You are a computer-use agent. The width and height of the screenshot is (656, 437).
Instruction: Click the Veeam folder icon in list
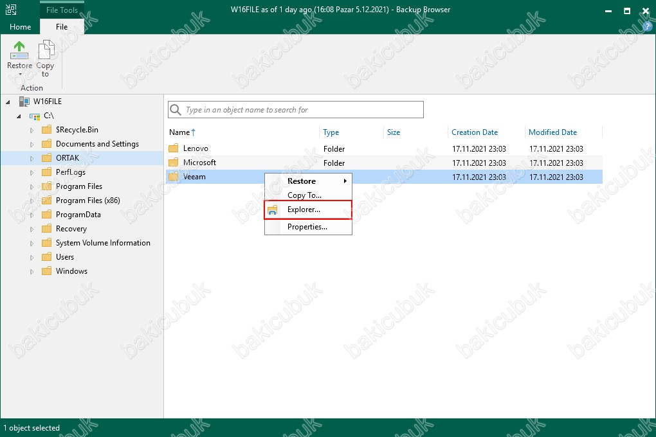(174, 177)
